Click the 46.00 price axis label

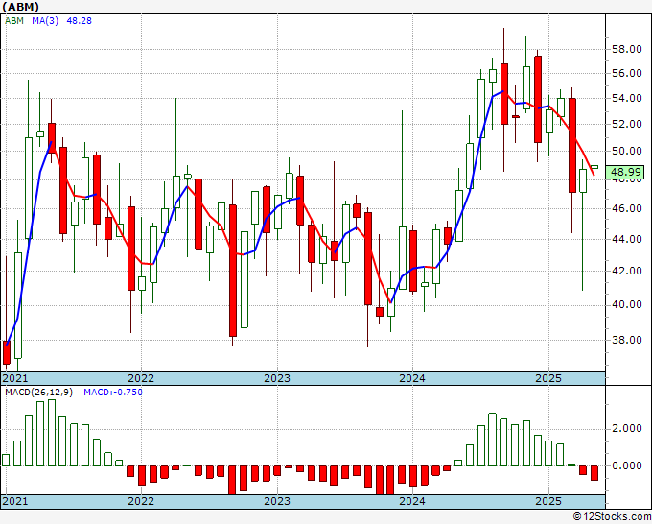pos(627,208)
